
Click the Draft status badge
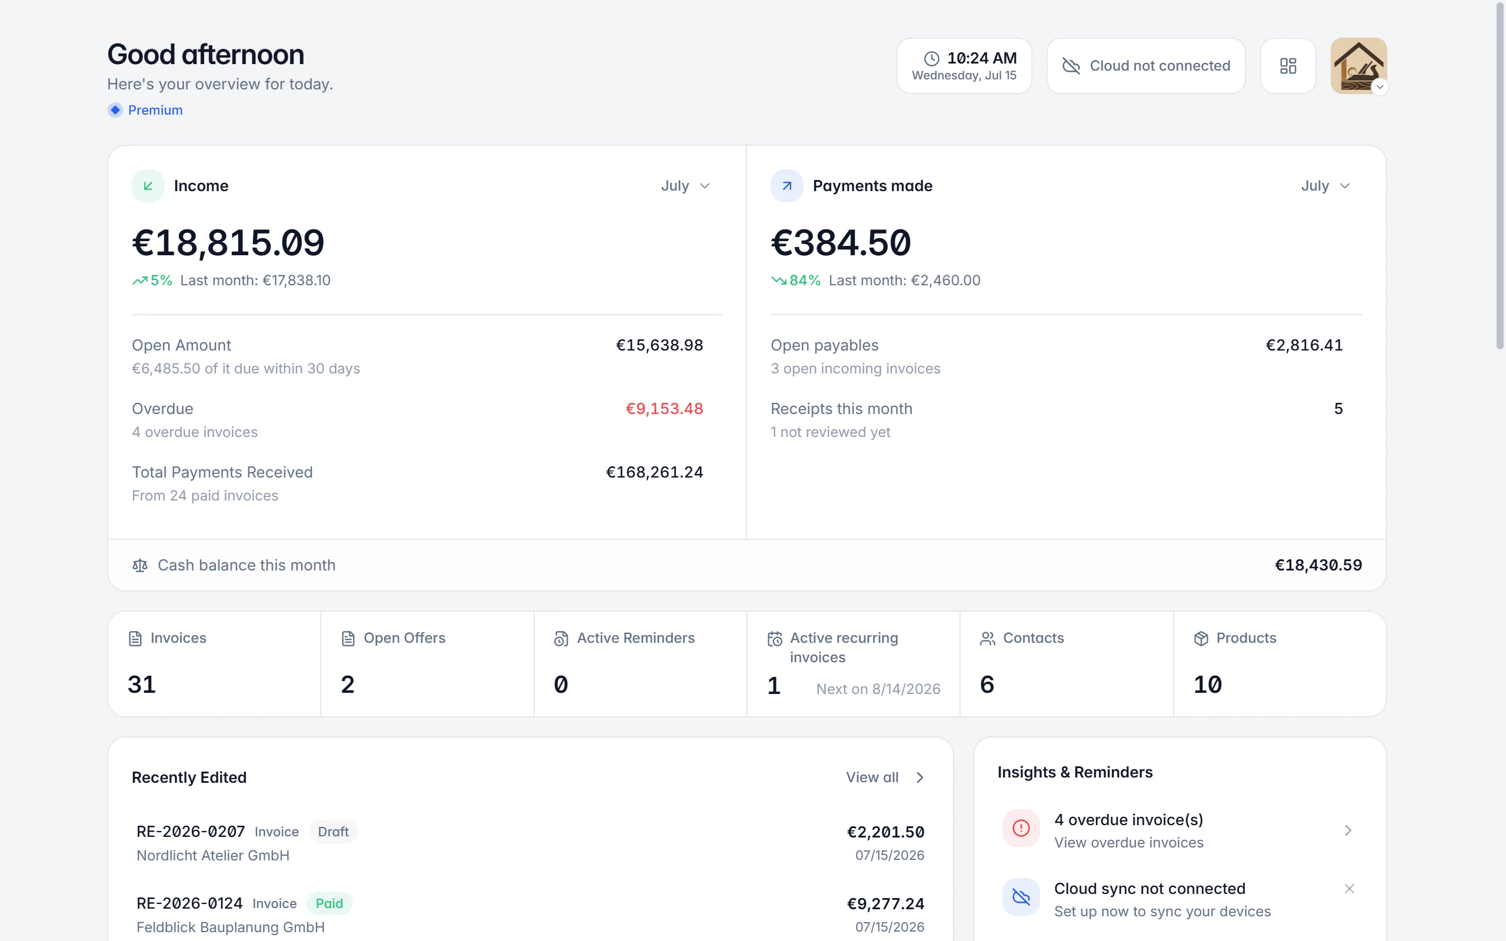coord(333,832)
